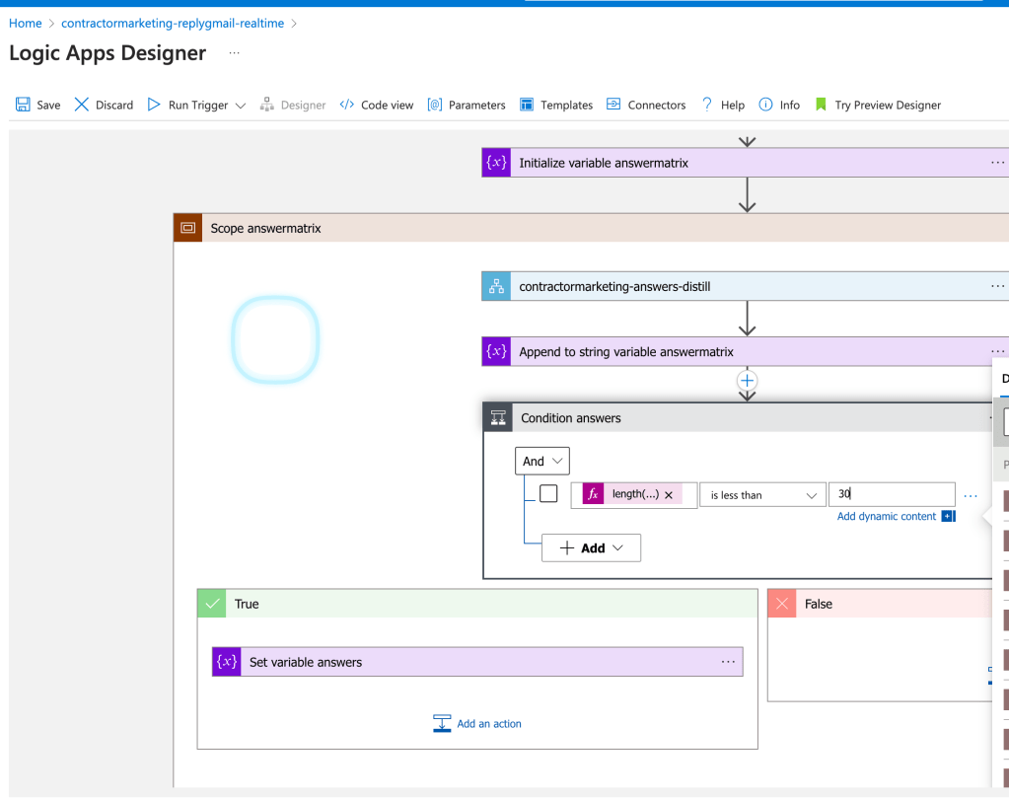Click the Info icon
Screen dimensions: 1009x799
[765, 105]
